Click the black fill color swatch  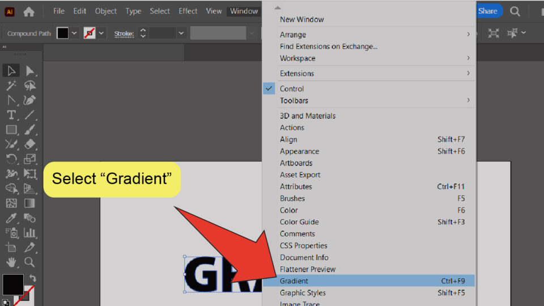[x=62, y=33]
